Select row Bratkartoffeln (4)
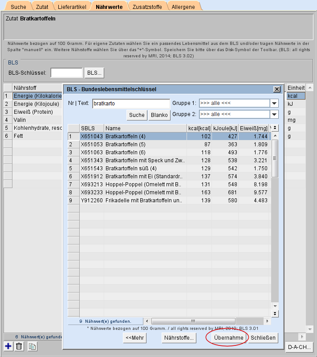The width and height of the screenshot is (317, 357). click(x=169, y=136)
